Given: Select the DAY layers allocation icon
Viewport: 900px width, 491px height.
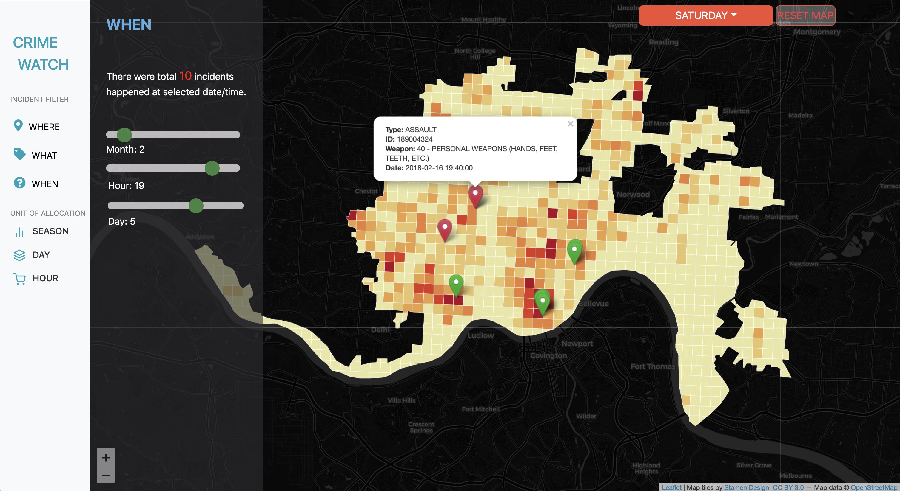Looking at the screenshot, I should (19, 254).
